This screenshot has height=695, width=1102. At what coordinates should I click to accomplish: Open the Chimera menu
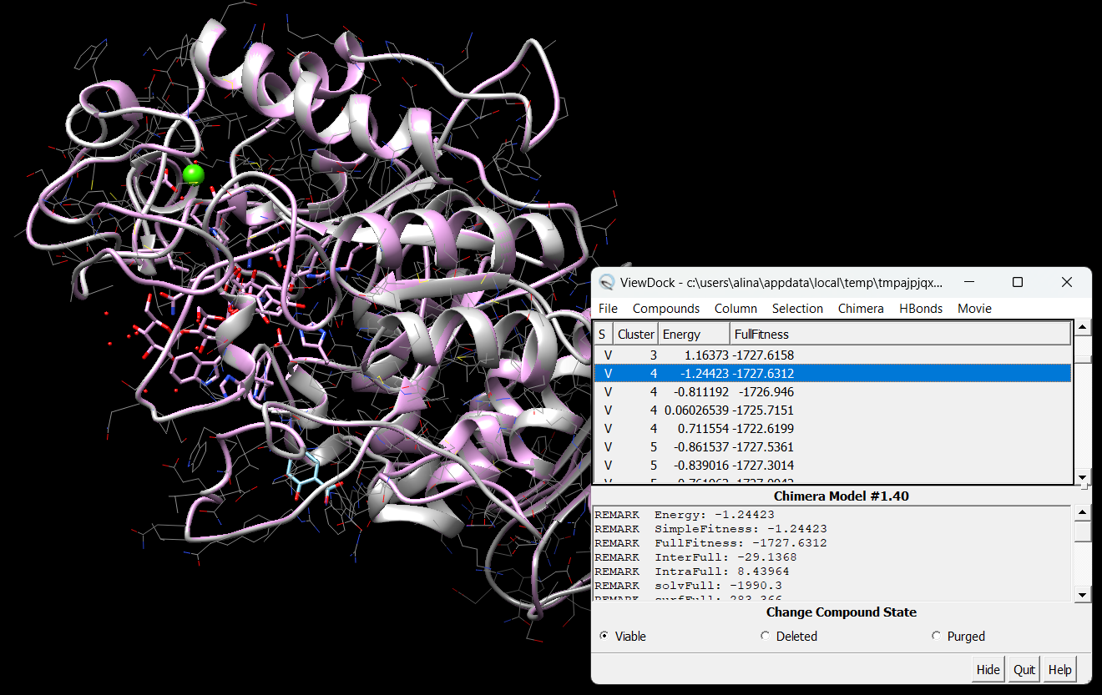pyautogui.click(x=861, y=308)
